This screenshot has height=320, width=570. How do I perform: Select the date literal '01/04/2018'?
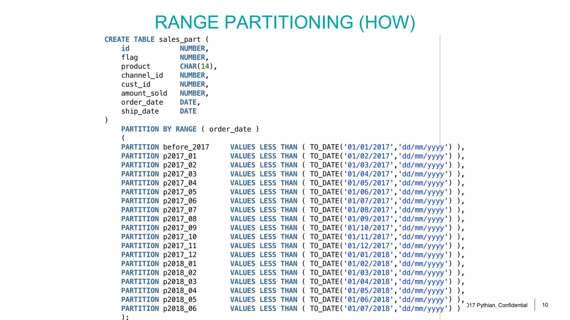click(368, 282)
